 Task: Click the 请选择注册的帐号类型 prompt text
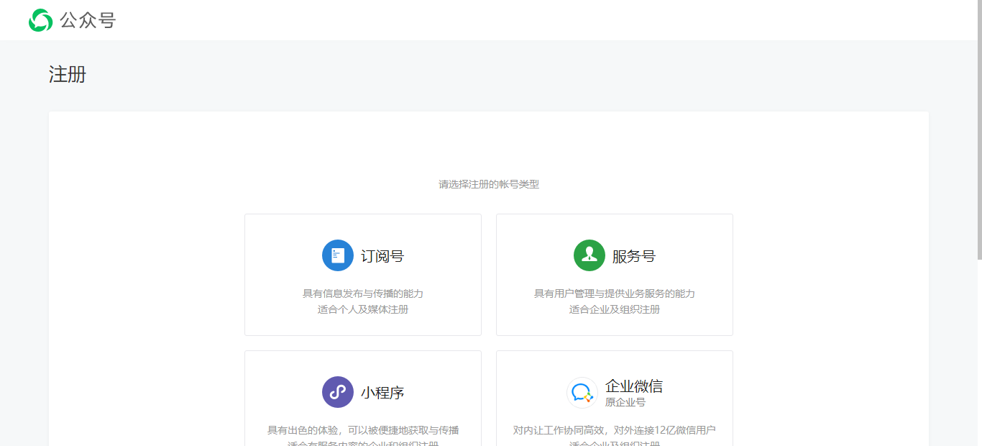pyautogui.click(x=489, y=184)
